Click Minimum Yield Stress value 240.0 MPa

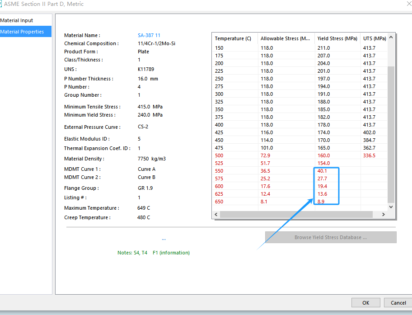click(150, 115)
